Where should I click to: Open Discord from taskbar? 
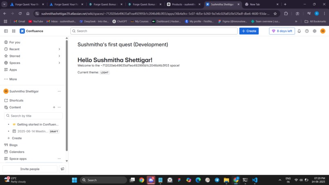point(151,180)
